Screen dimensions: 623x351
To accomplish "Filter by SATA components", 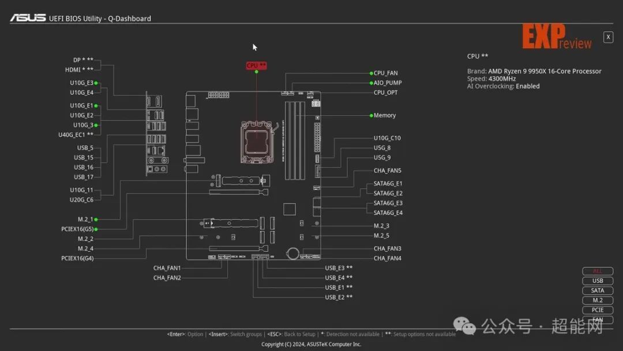I will [598, 290].
